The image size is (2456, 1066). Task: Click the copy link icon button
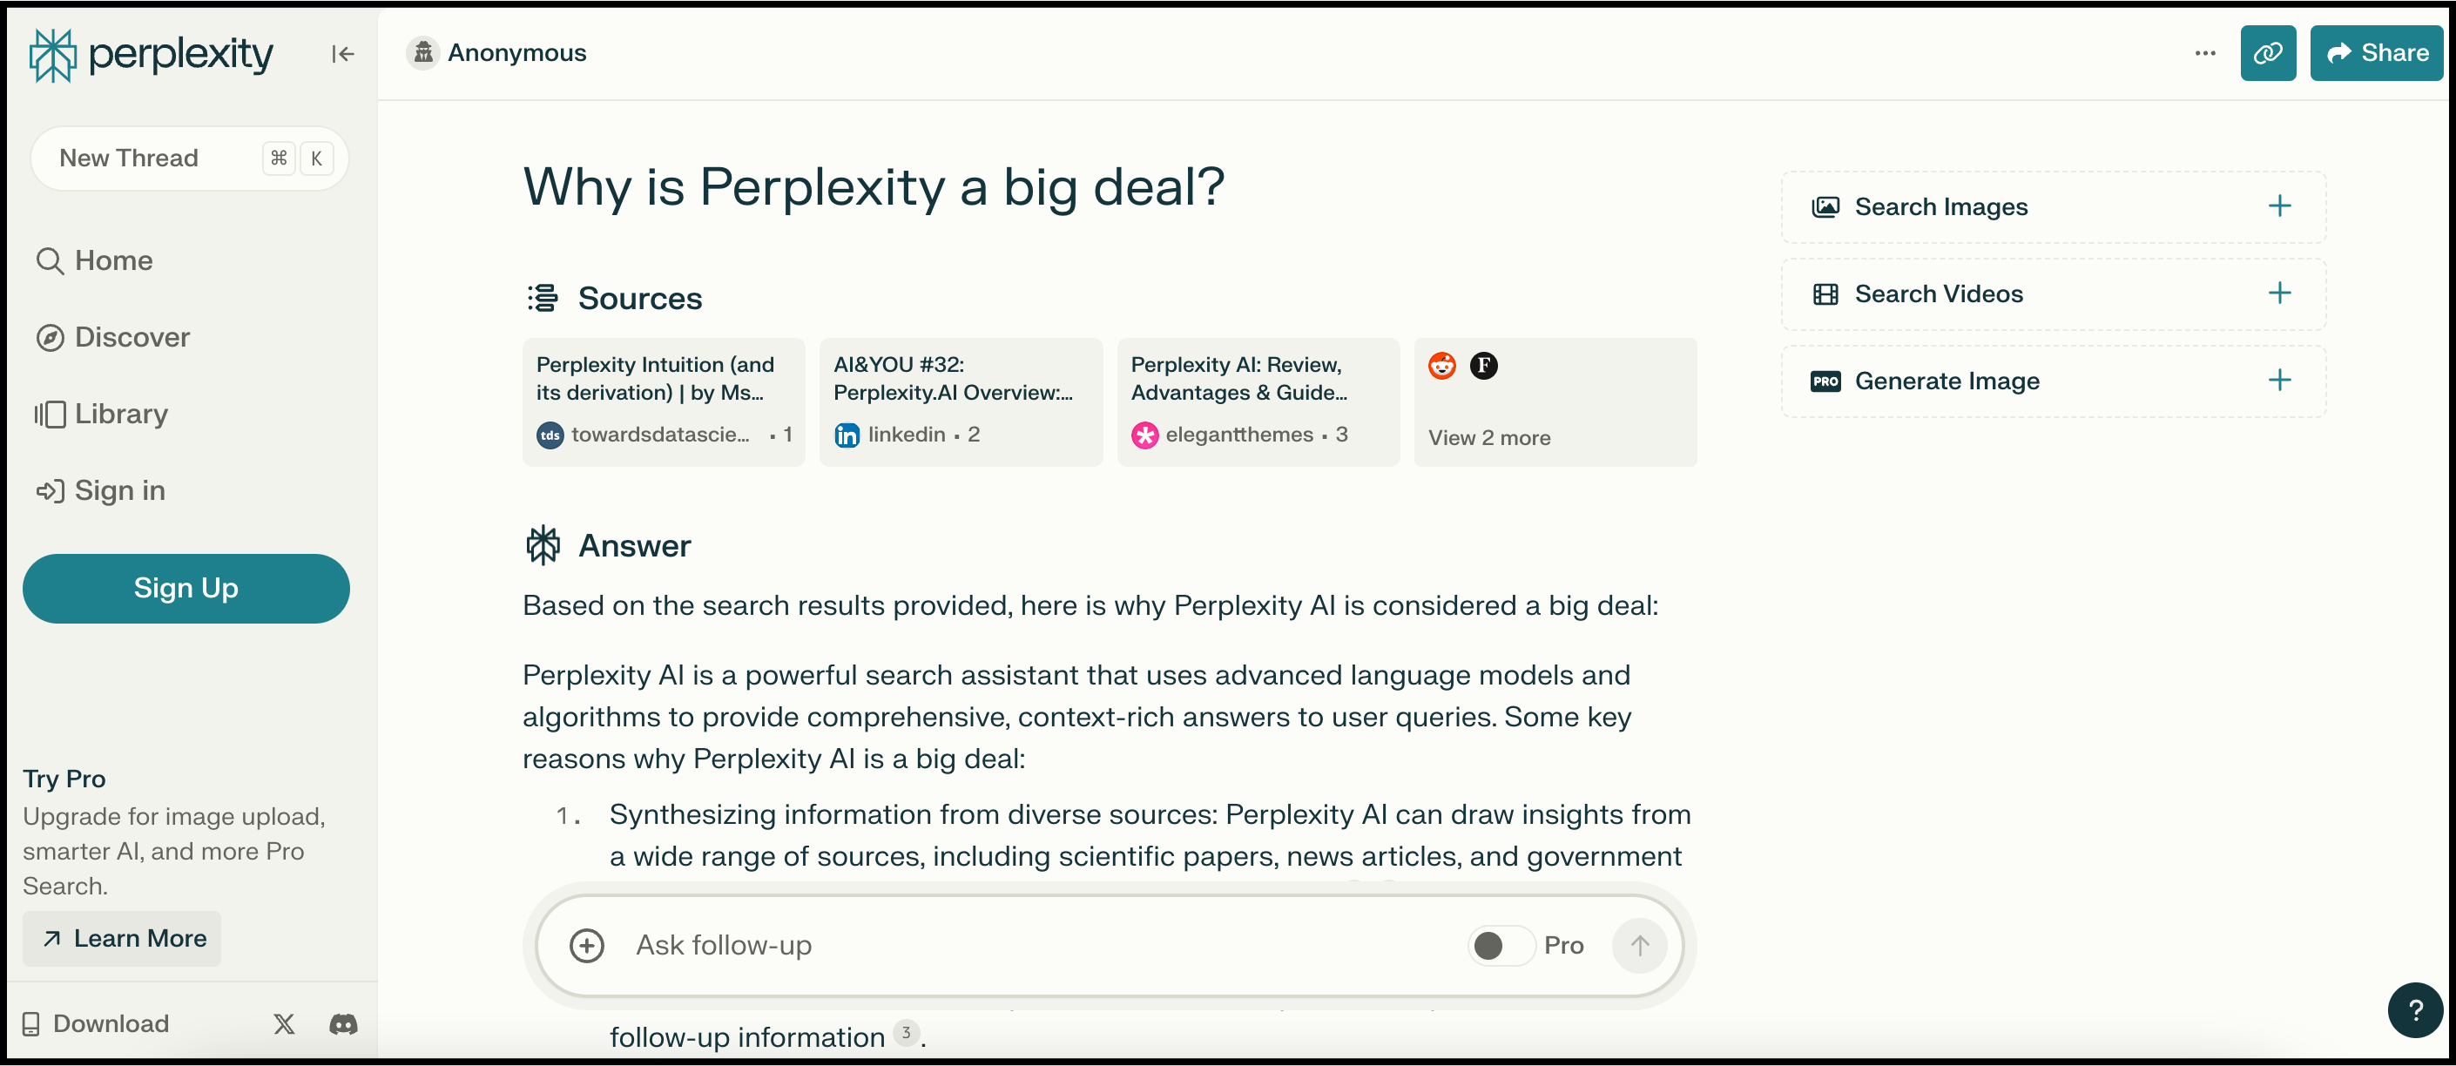[x=2267, y=53]
